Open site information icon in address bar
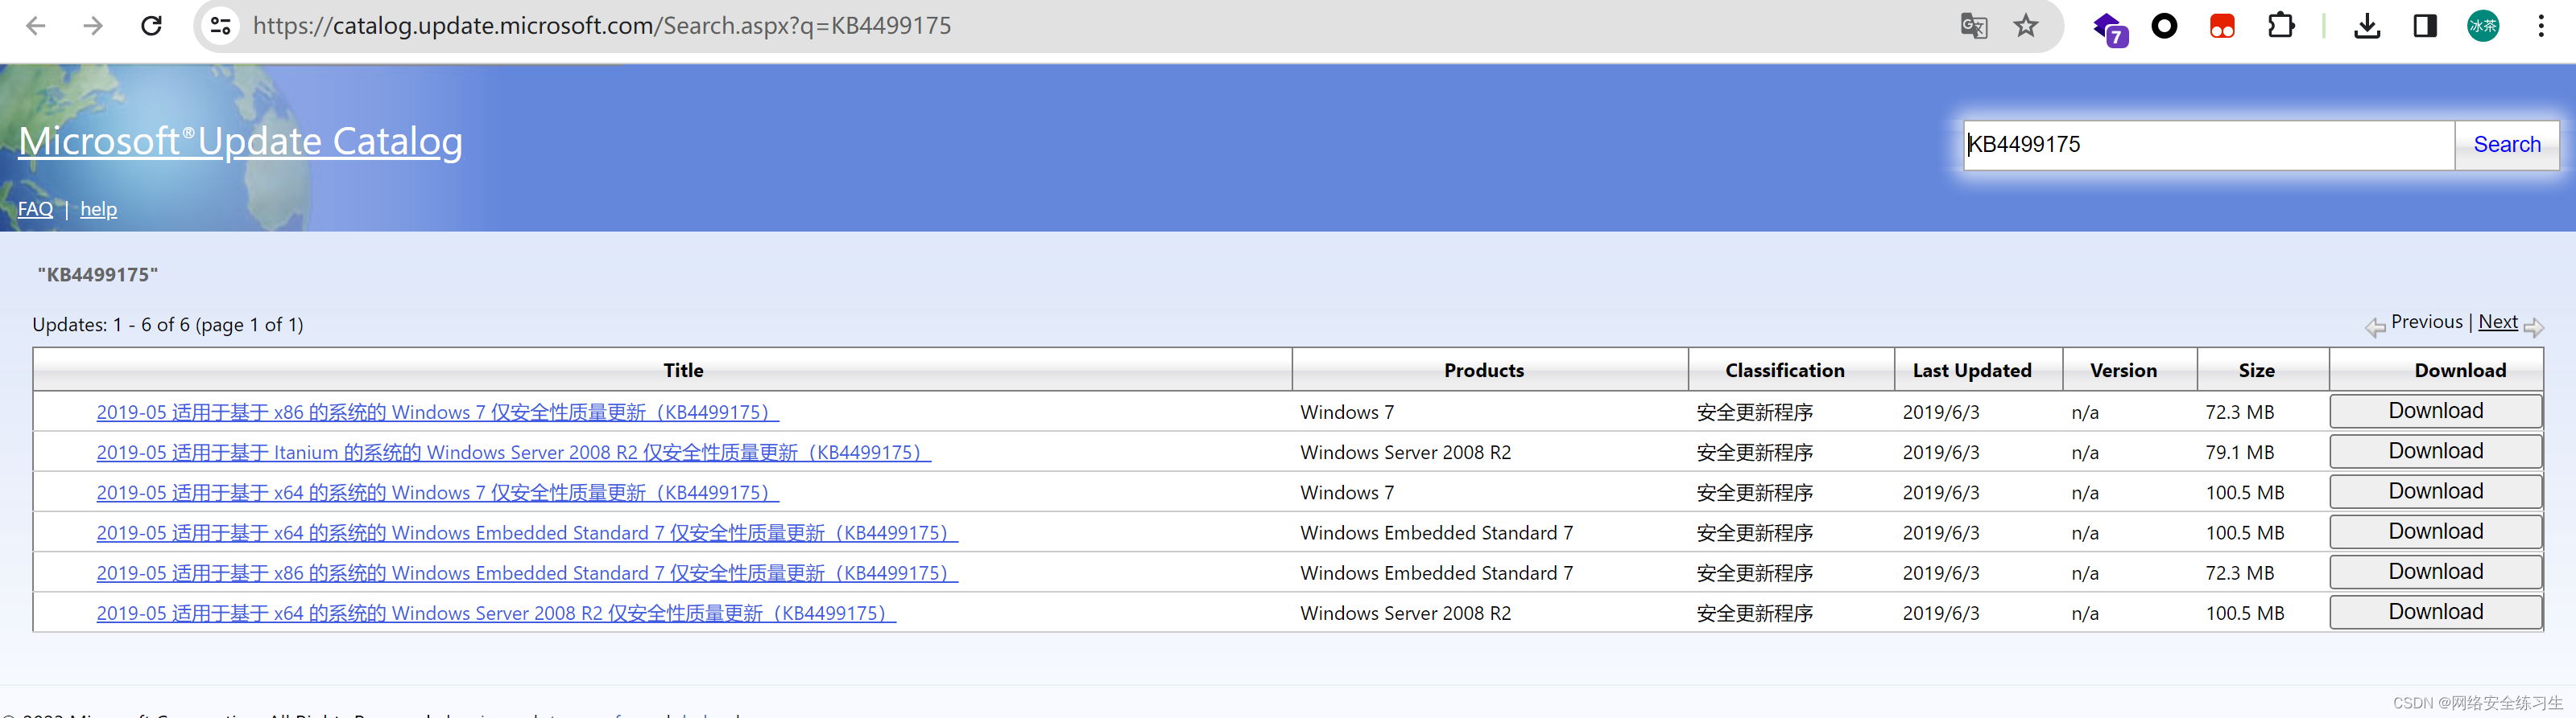2576x718 pixels. point(220,26)
